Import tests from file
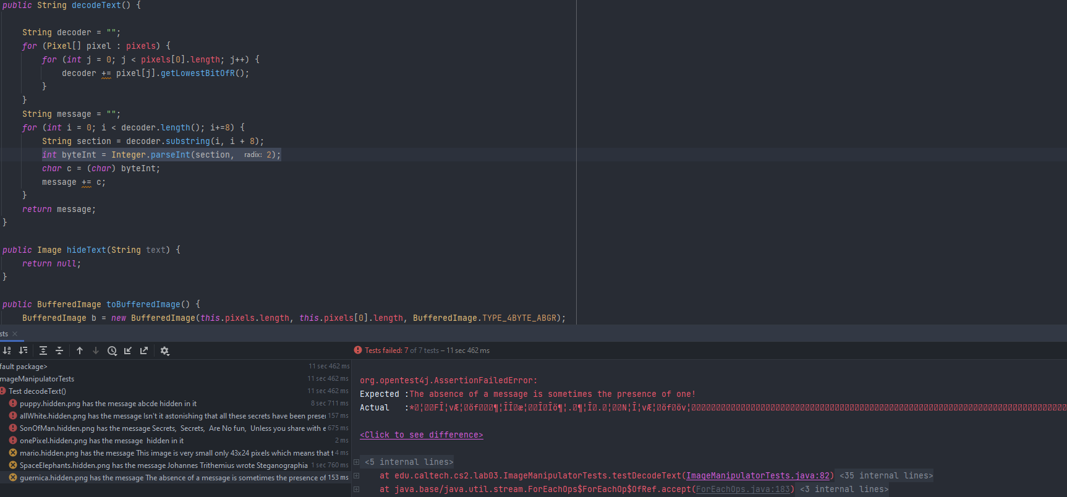The width and height of the screenshot is (1067, 497). click(128, 350)
